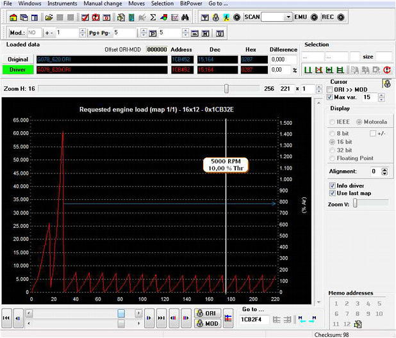Screen dimensions: 396x338
Task: Jump to start with the first navigation arrow
Action: pyautogui.click(x=6, y=318)
